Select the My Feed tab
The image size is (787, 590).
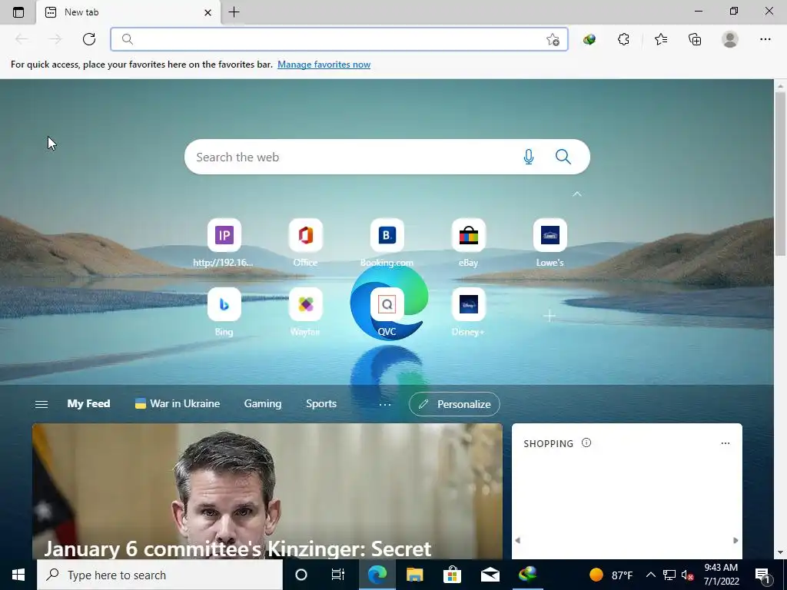(x=88, y=404)
